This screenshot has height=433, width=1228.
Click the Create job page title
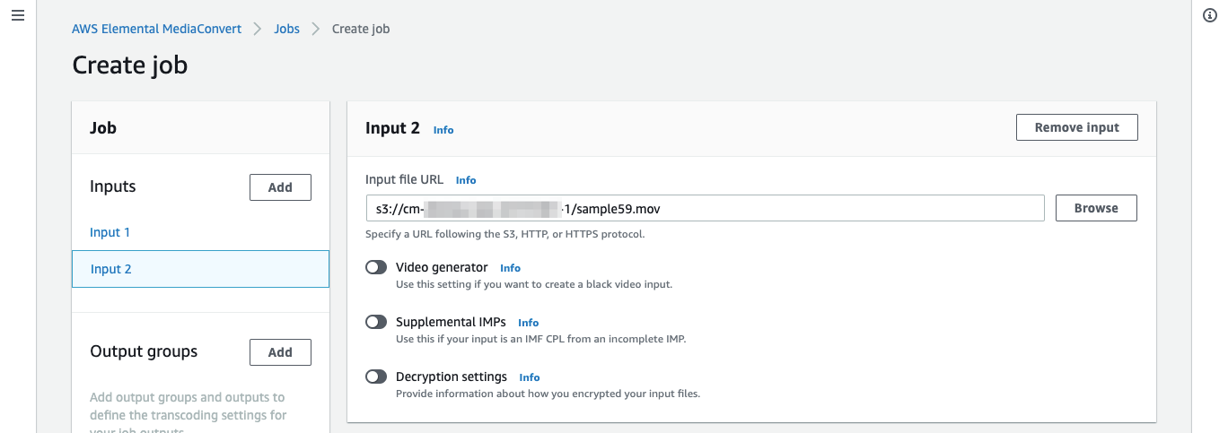(130, 65)
